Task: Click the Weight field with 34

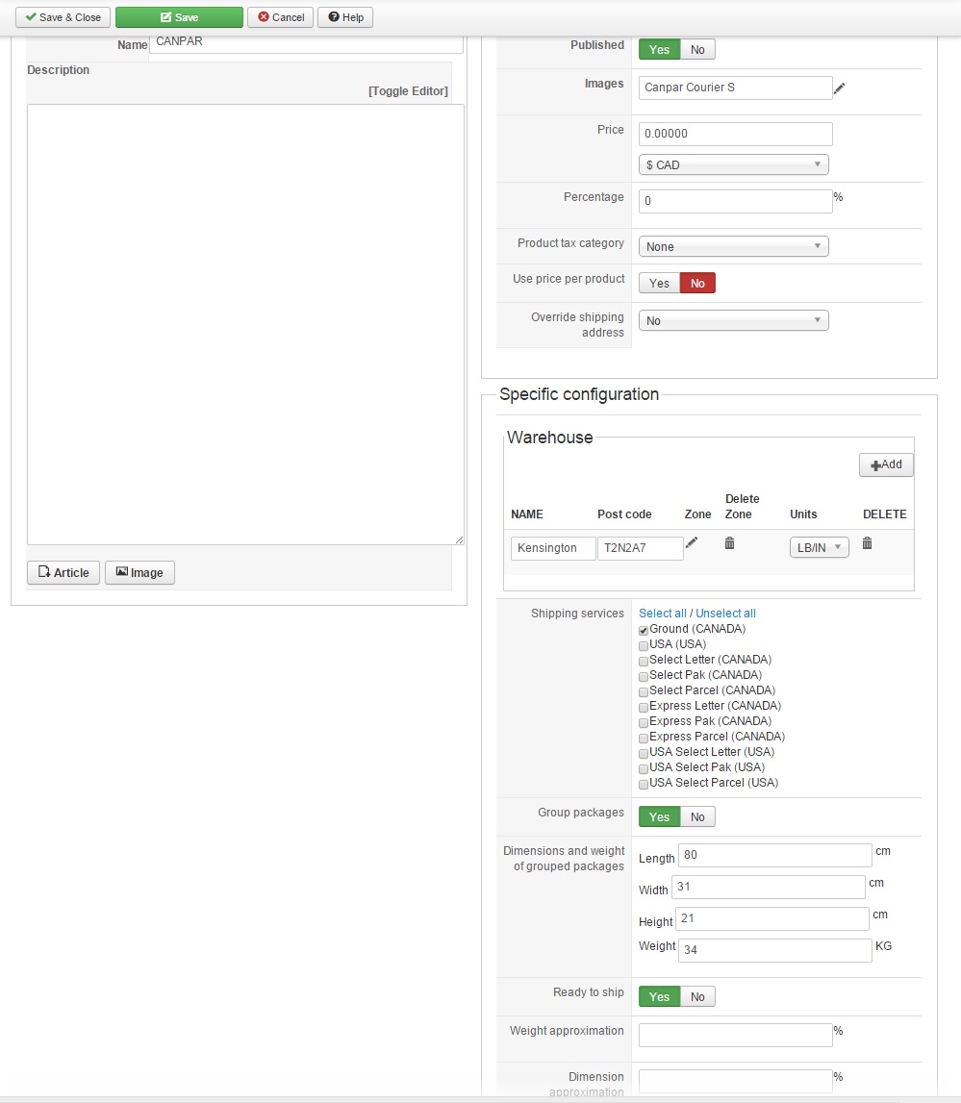Action: pyautogui.click(x=775, y=950)
